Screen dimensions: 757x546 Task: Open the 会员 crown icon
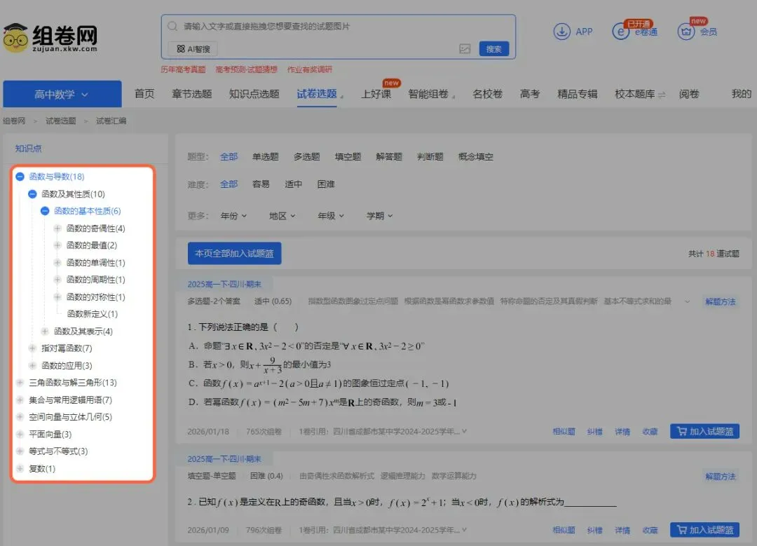[686, 32]
